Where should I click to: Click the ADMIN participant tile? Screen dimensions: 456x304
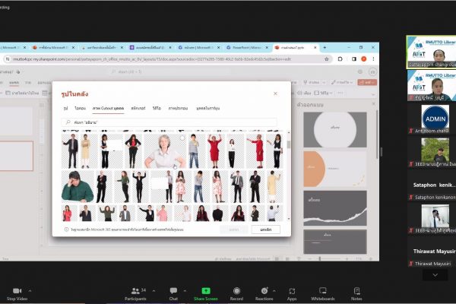click(435, 118)
